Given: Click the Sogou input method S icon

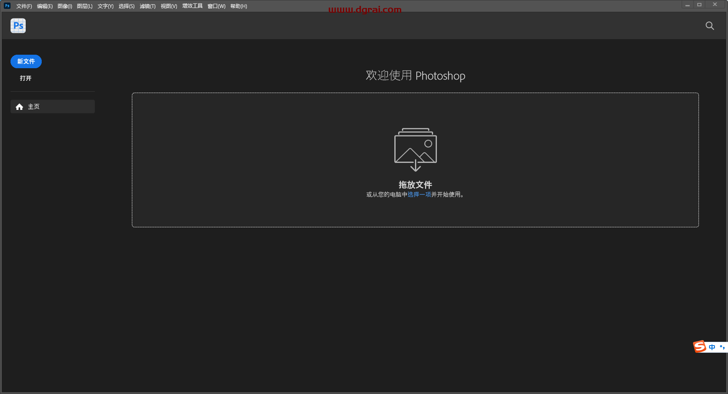Looking at the screenshot, I should [700, 346].
